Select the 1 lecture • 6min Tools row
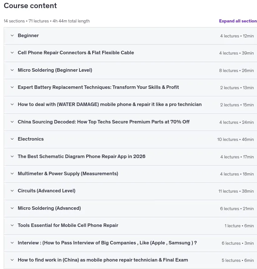Image resolution: width=257 pixels, height=269 pixels. [x=239, y=226]
